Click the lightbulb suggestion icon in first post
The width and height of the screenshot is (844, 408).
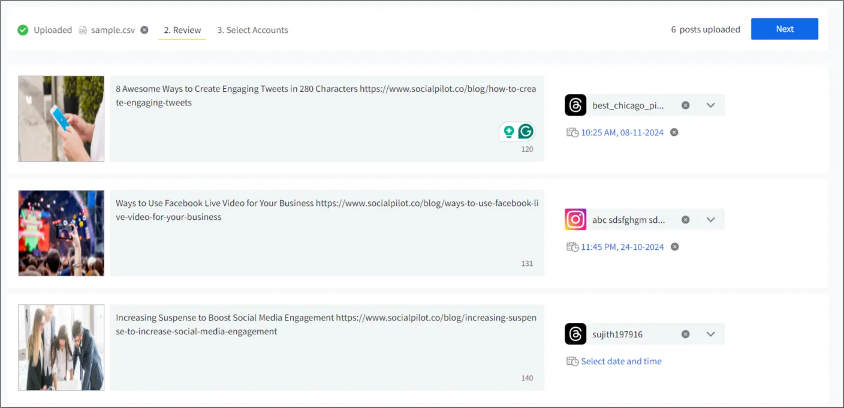tap(509, 132)
